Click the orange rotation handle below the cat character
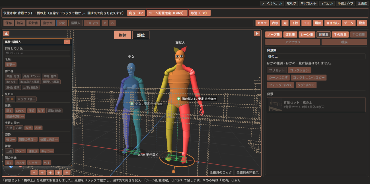This screenshot has height=184, width=370. pos(173,171)
